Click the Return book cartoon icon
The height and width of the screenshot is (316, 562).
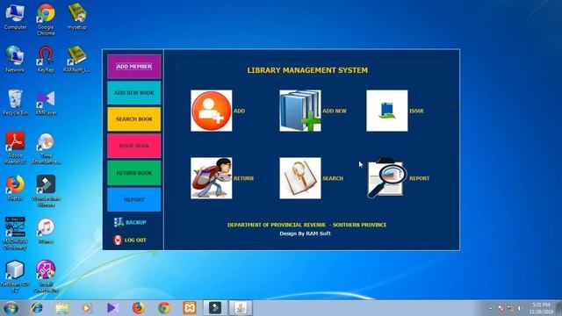coord(212,178)
